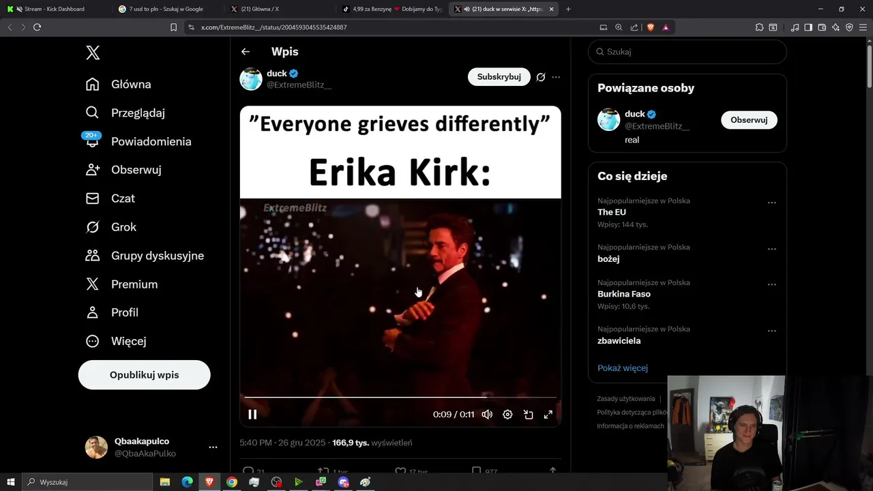Open the music note playlist icon
The height and width of the screenshot is (491, 873).
point(795,27)
